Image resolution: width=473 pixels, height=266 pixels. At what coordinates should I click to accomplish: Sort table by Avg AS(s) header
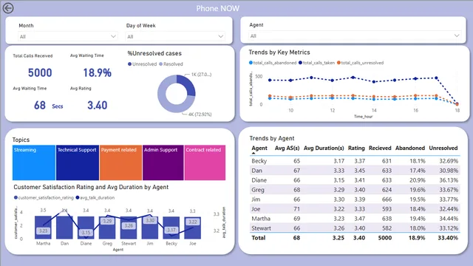click(287, 148)
